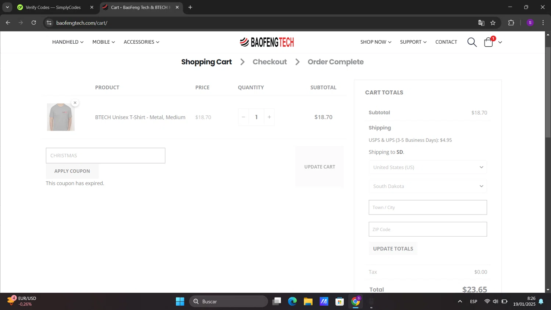The width and height of the screenshot is (551, 310).
Task: Click the page vertical scrollbar
Action: 548,92
